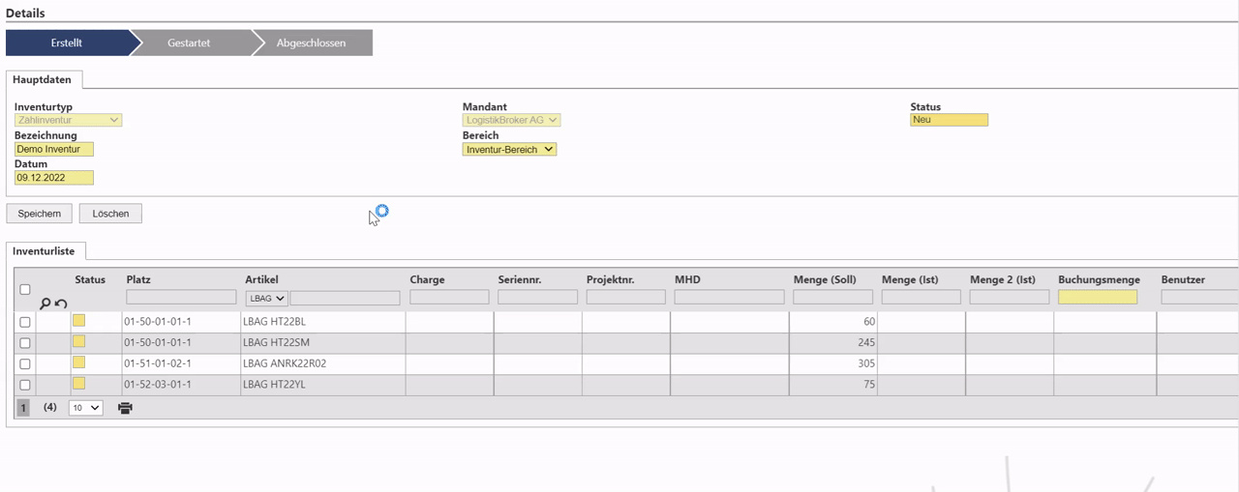
Task: Toggle the select-all checkbox in table header
Action: 25,289
